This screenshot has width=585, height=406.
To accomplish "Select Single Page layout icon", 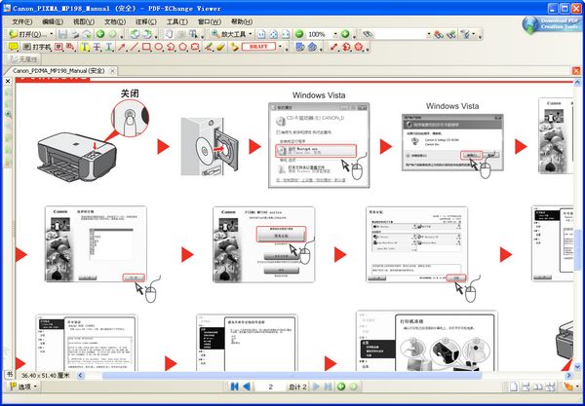I will pos(514,387).
